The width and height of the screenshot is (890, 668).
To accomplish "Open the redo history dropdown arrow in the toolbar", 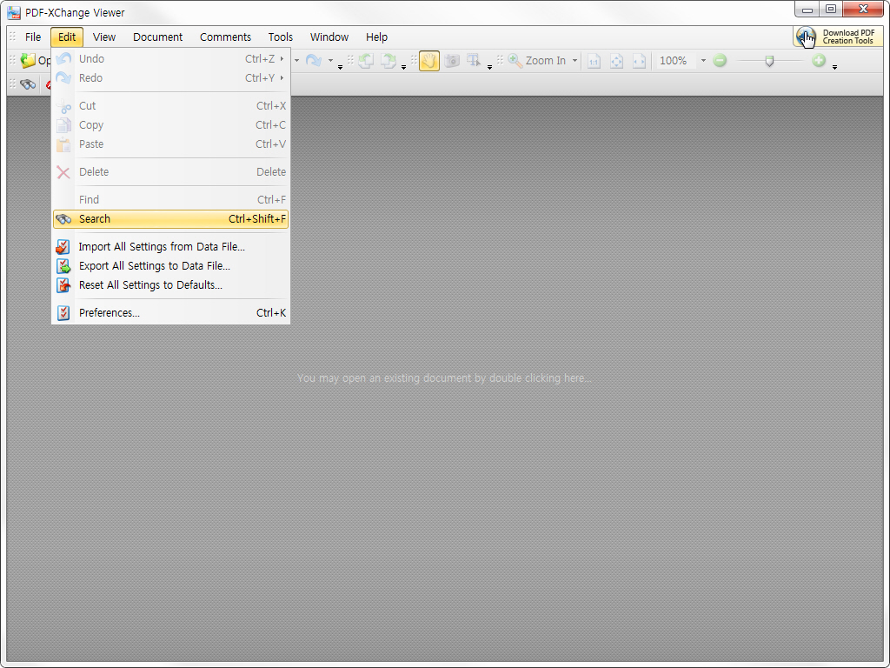I will pos(330,61).
